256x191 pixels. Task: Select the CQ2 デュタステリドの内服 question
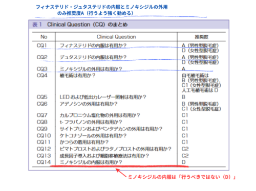point(93,57)
